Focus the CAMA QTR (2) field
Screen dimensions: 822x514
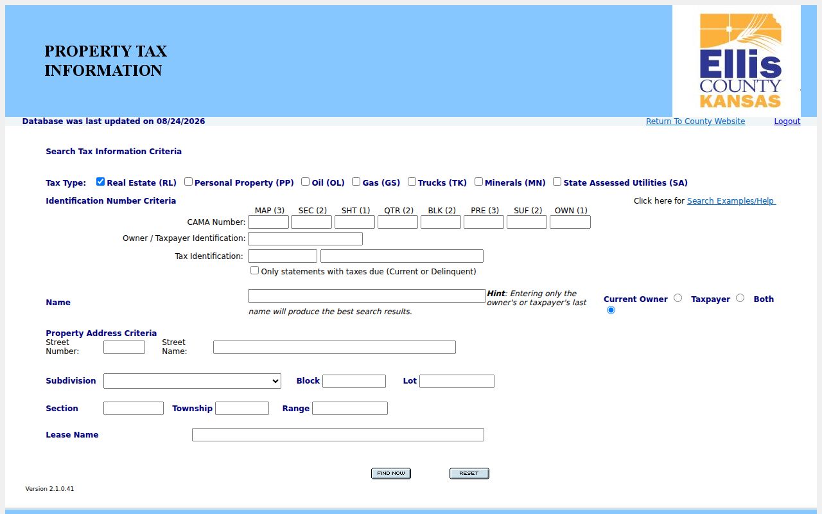click(x=398, y=222)
